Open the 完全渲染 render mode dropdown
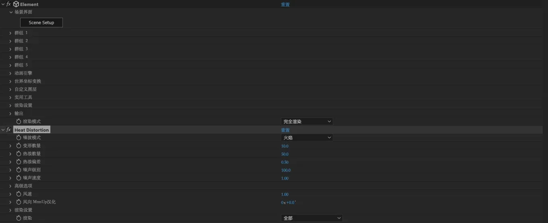 (307, 122)
